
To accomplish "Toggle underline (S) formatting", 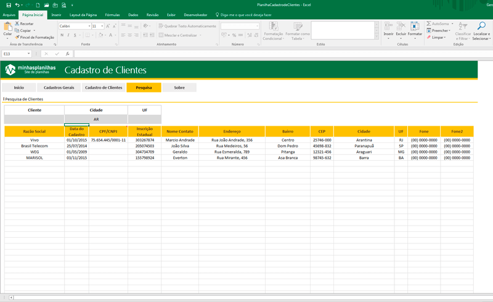I will 74,35.
